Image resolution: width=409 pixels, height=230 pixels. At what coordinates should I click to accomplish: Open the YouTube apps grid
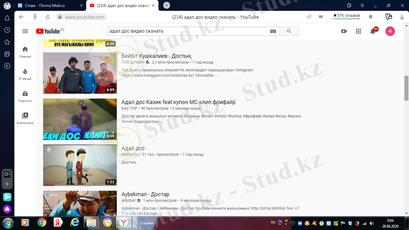pos(358,31)
